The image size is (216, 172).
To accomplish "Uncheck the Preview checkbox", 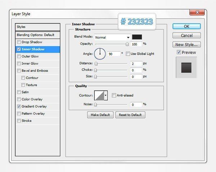I will pos(179,52).
